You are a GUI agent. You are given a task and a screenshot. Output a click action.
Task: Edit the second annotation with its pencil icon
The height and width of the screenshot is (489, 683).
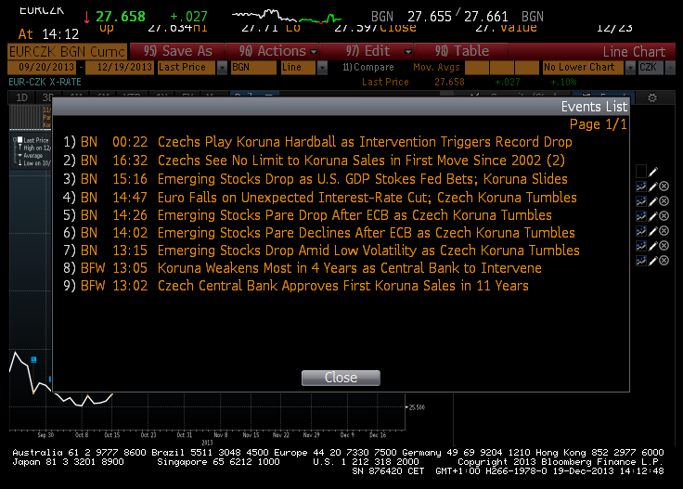[x=652, y=201]
